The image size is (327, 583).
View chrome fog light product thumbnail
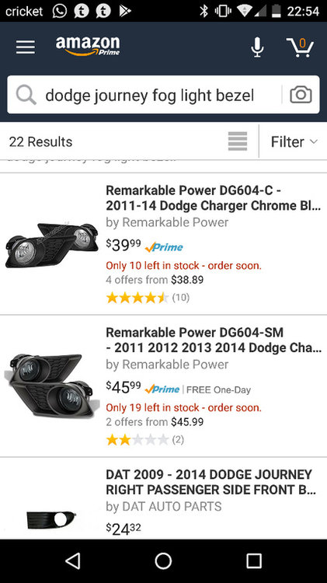(x=52, y=244)
